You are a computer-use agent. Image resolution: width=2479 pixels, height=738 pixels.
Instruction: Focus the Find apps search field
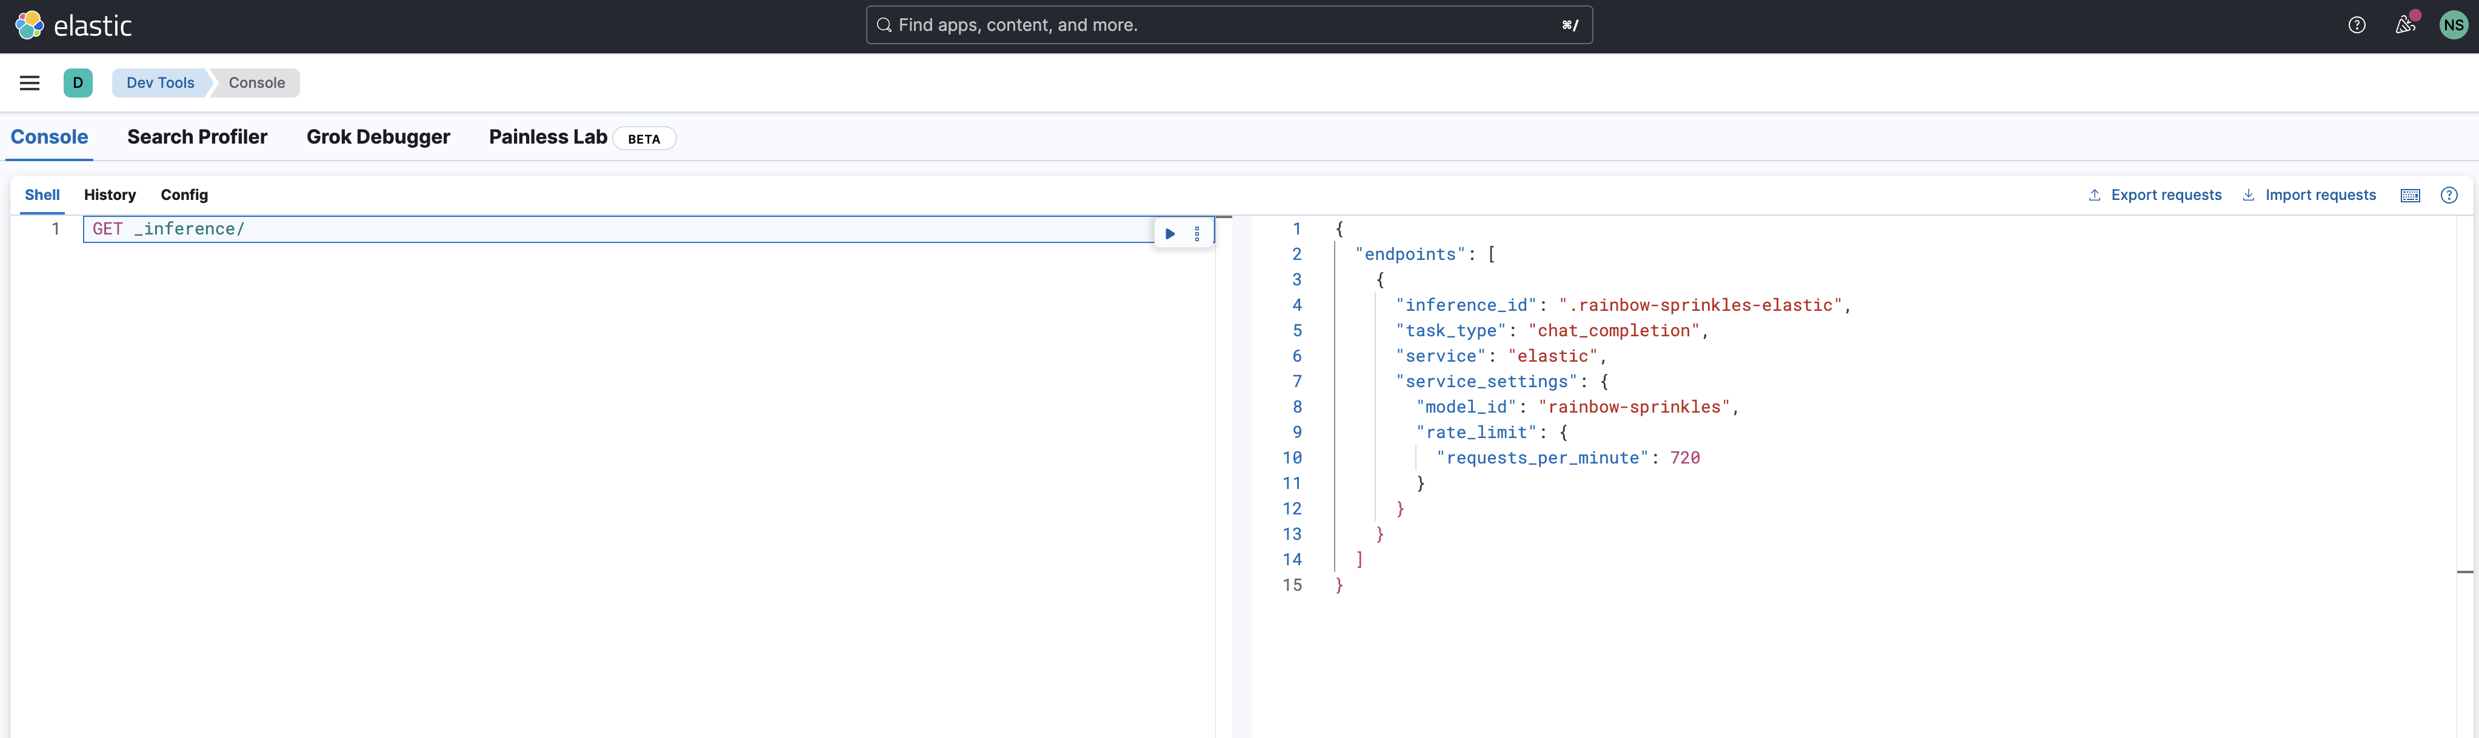coord(1229,25)
